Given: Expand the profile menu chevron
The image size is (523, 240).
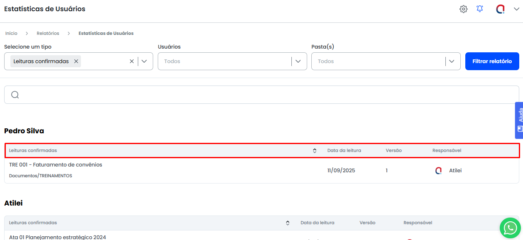Looking at the screenshot, I should [516, 9].
